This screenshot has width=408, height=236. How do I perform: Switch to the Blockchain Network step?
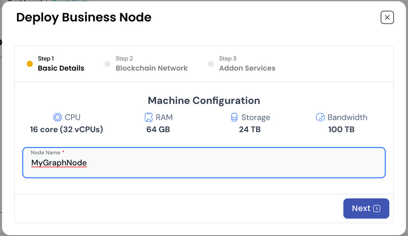(x=151, y=68)
